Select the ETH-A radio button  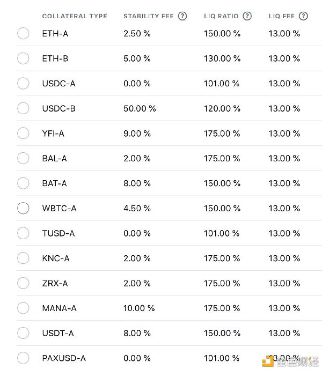coord(23,33)
